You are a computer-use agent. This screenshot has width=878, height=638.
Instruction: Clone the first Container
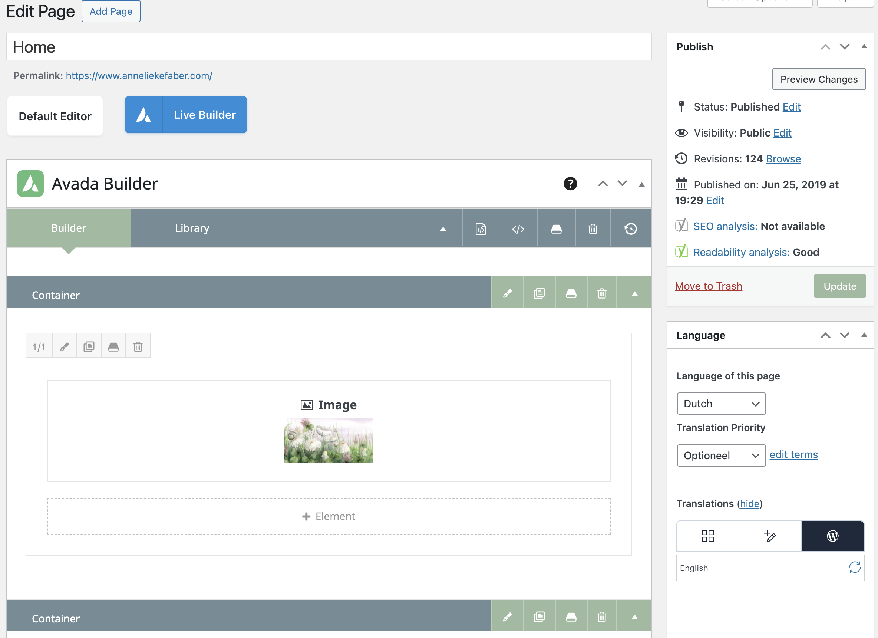coord(539,294)
